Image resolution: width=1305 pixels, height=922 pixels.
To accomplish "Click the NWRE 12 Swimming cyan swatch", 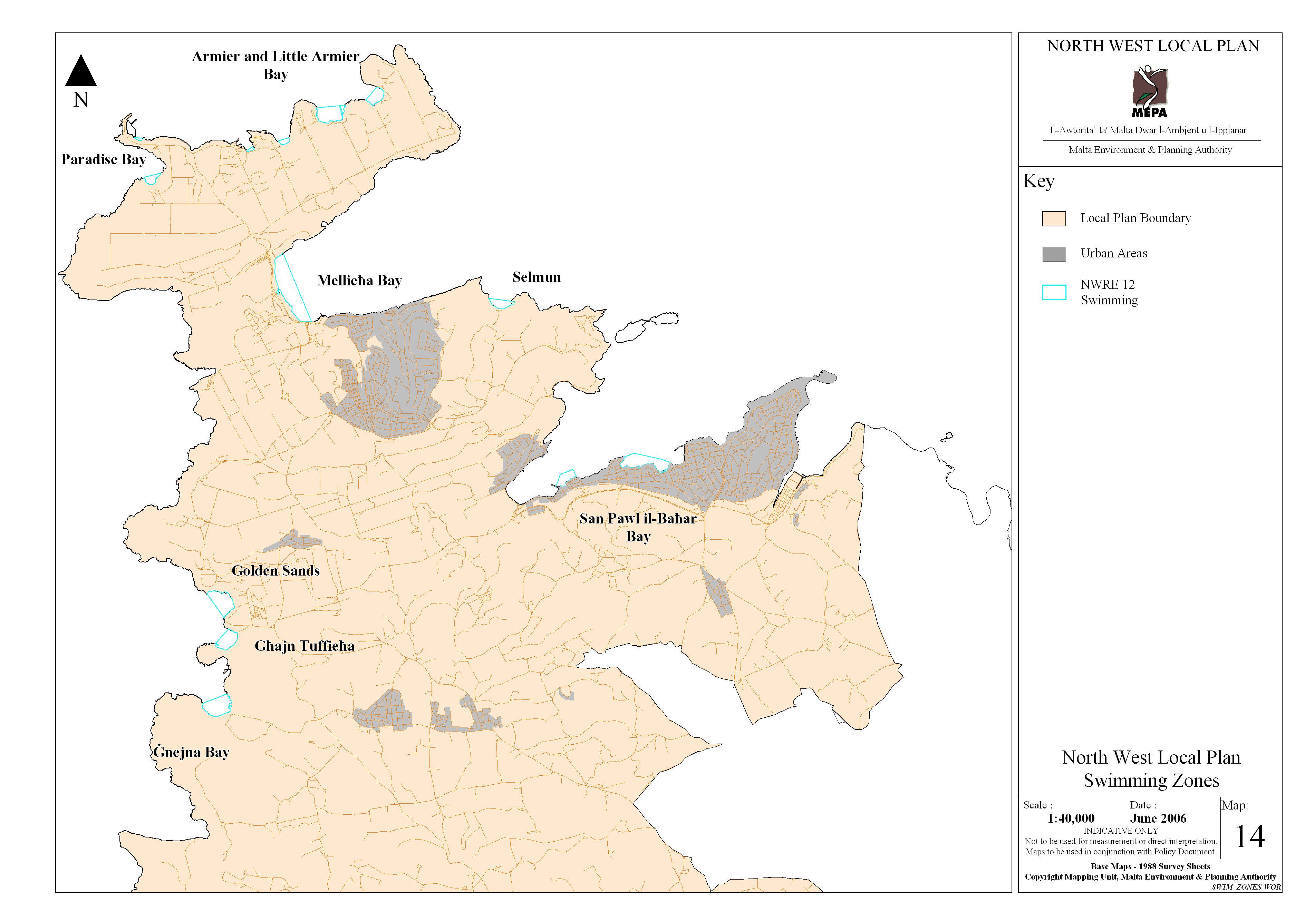I will pos(1054,292).
